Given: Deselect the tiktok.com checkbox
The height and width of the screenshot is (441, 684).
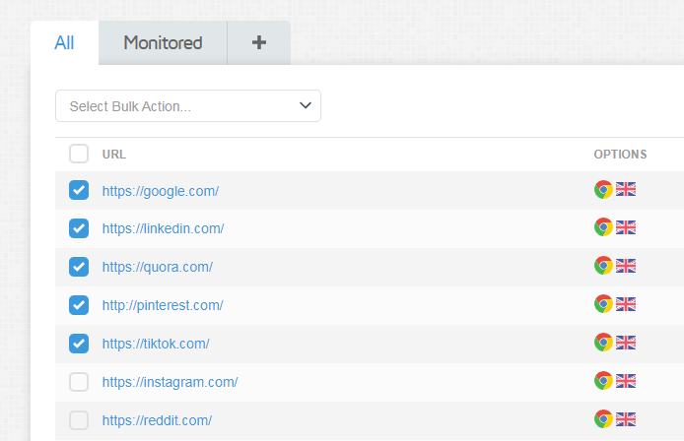Looking at the screenshot, I should coord(79,344).
